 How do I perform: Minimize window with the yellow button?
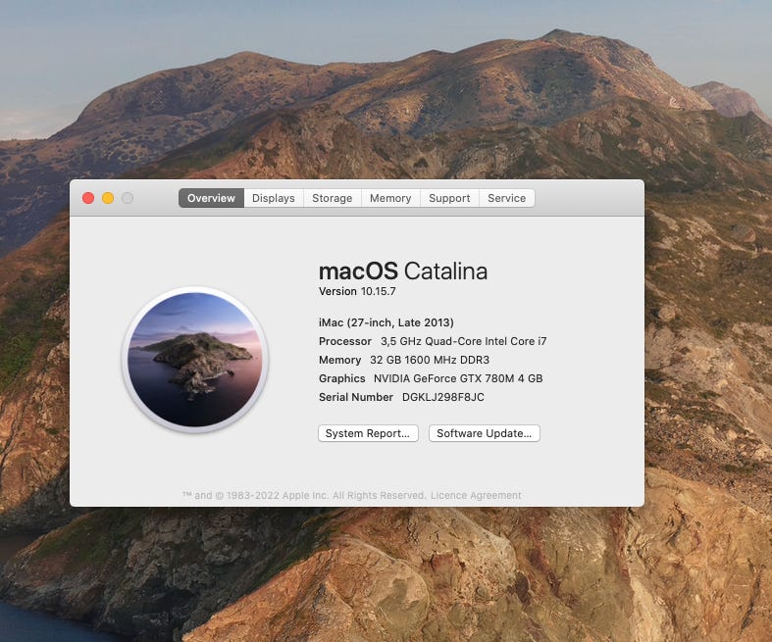coord(108,198)
